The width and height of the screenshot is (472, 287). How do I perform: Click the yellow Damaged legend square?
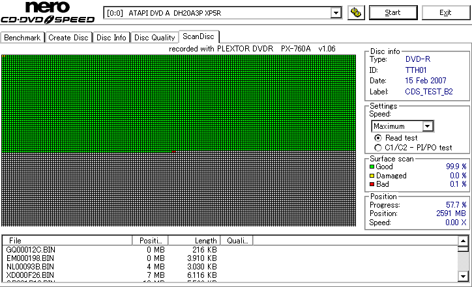tap(372, 176)
